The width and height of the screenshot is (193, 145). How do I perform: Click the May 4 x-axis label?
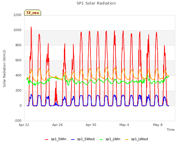click(x=124, y=125)
